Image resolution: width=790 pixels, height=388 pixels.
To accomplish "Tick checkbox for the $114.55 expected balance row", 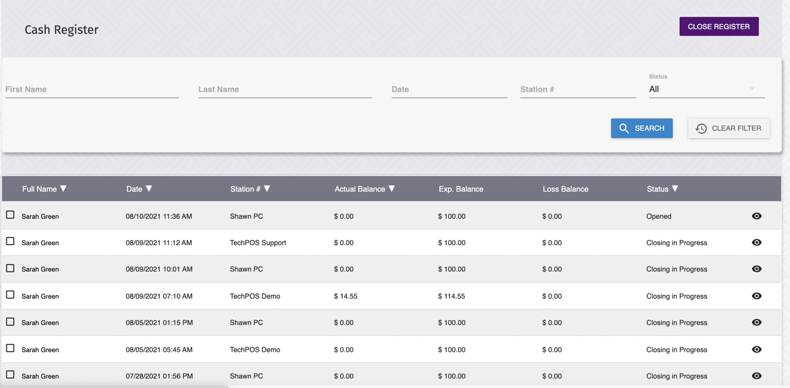I will 10,295.
